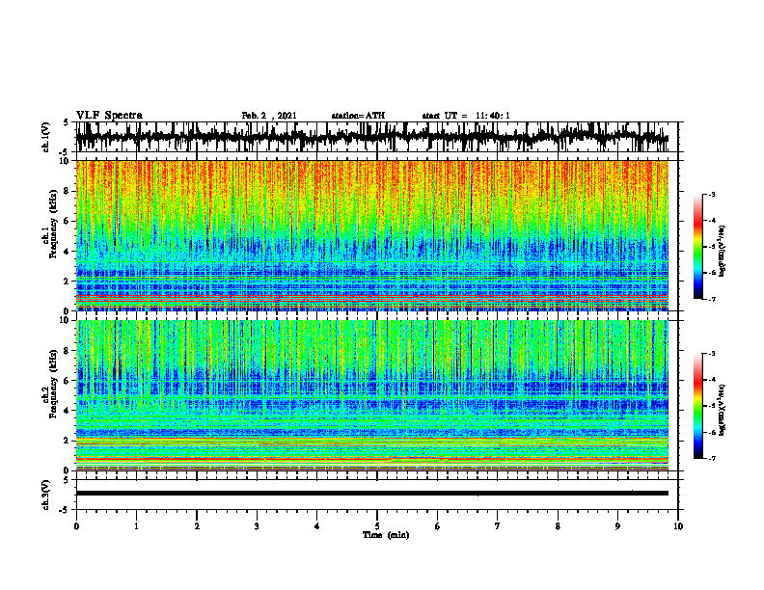Click the ch.1 waveform trace in top panel
Viewport: 764px width, 590px height.
(x=371, y=137)
